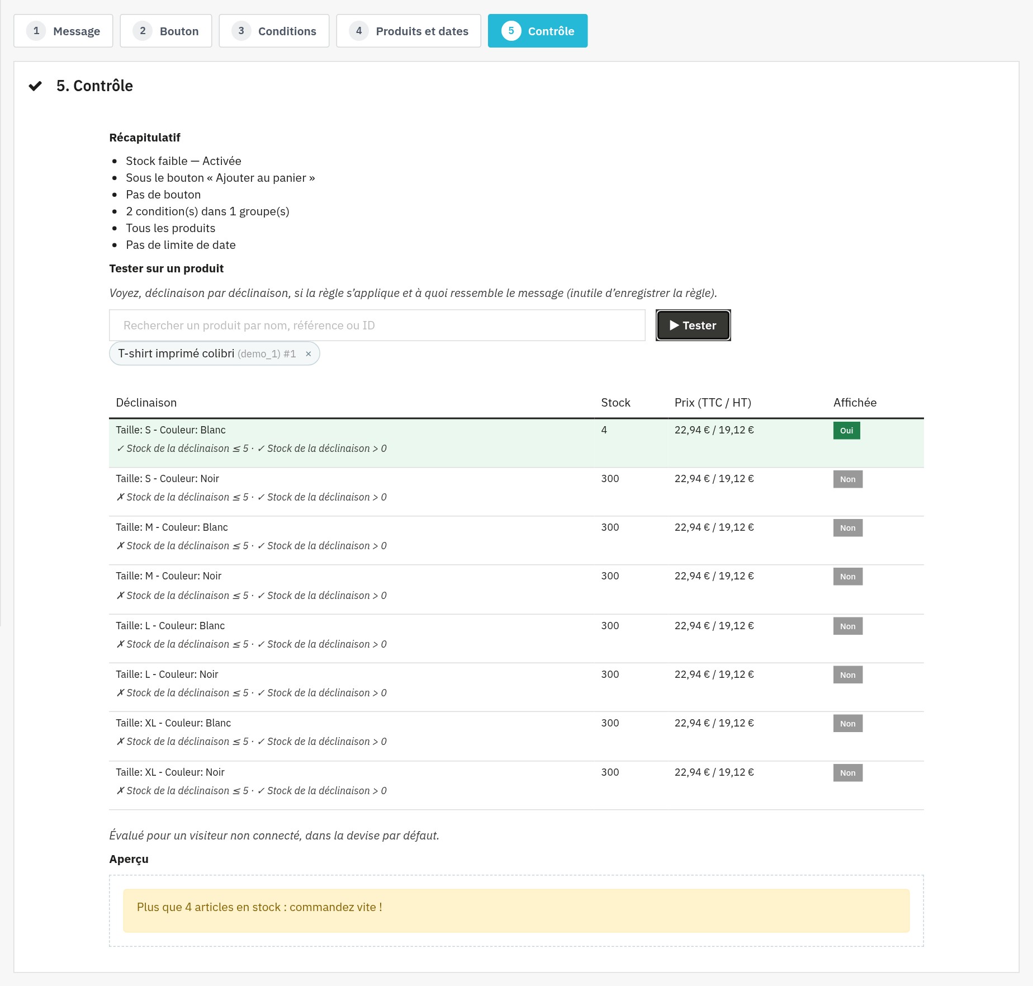Select the row Taille: M - Couleur: Noir
Image resolution: width=1033 pixels, height=986 pixels.
tap(516, 589)
